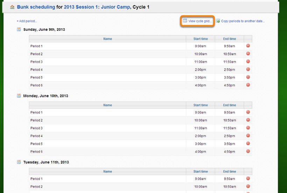Screen dimensions: 287x193
Task: Click Copy periods to another date
Action: coord(243,21)
